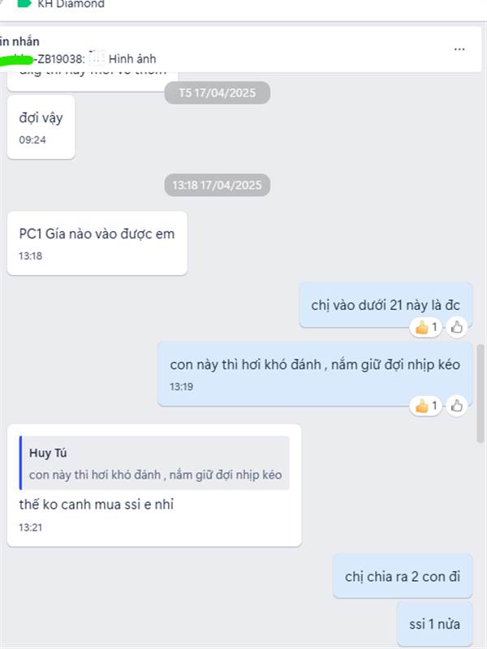
Task: Click the image icon in pinned message preview
Action: point(96,58)
